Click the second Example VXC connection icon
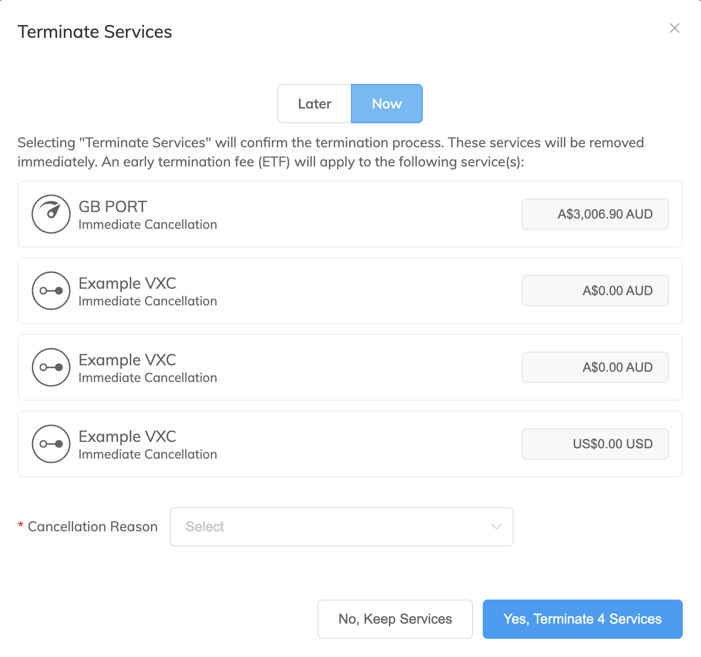The height and width of the screenshot is (657, 701). [51, 367]
